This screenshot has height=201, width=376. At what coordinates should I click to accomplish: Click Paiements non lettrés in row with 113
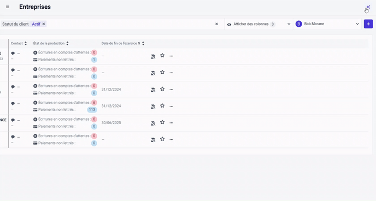[57, 110]
